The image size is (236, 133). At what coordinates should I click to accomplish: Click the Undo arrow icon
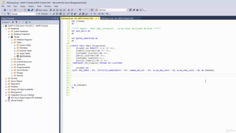(x=80, y=10)
